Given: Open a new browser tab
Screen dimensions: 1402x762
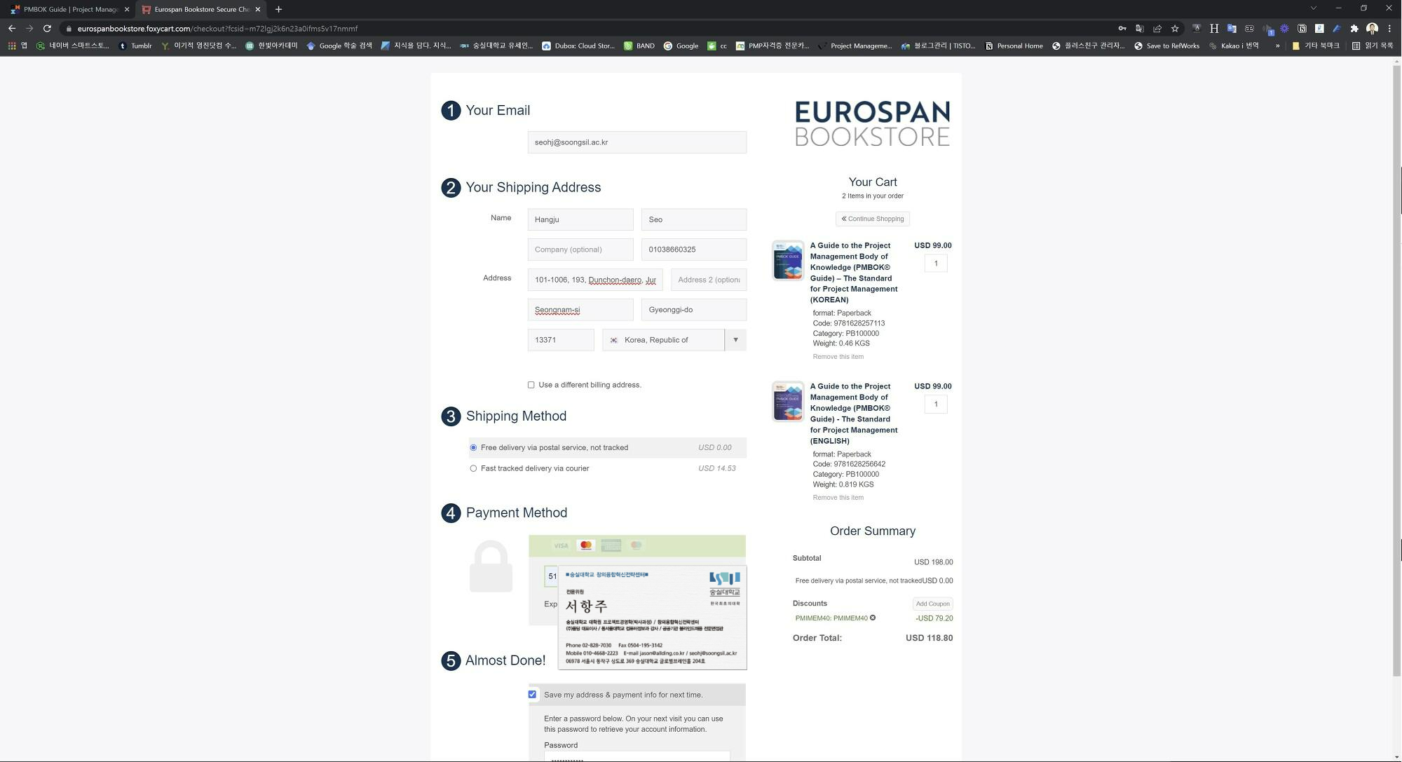Looking at the screenshot, I should pyautogui.click(x=278, y=9).
